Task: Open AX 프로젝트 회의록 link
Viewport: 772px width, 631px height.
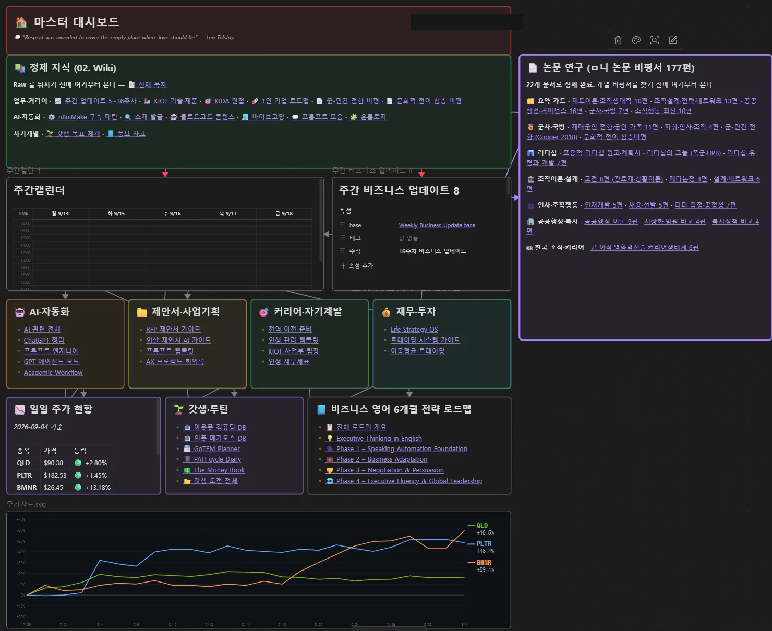Action: tap(175, 361)
